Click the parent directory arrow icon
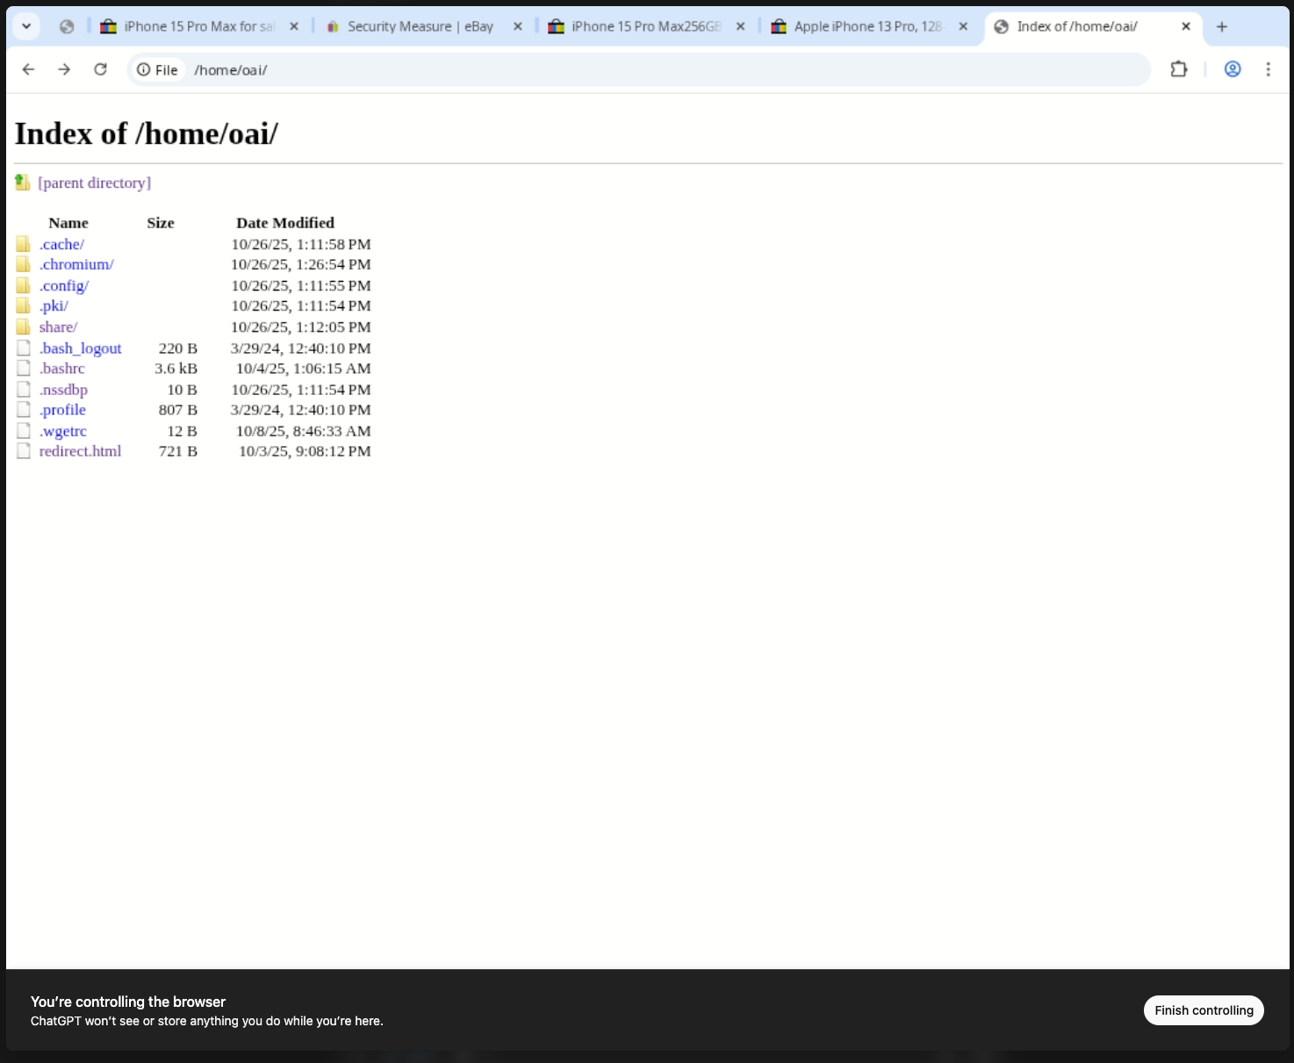The width and height of the screenshot is (1294, 1063). (x=22, y=182)
